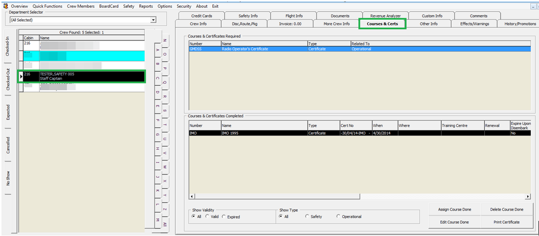The image size is (539, 236).
Task: Click the left arrow of completed courses scrollbar
Action: coord(192,197)
